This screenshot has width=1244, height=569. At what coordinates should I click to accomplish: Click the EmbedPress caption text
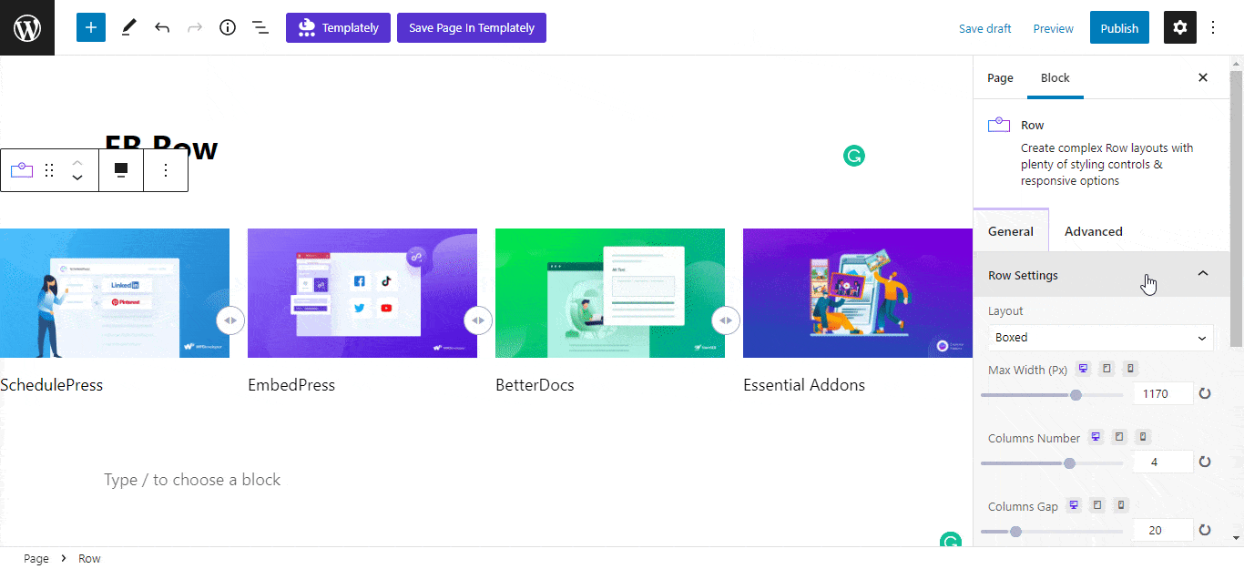click(291, 385)
